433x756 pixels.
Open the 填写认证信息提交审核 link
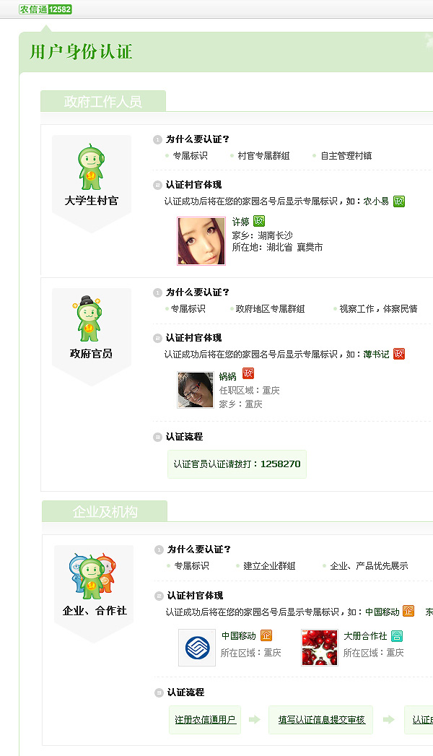(322, 720)
